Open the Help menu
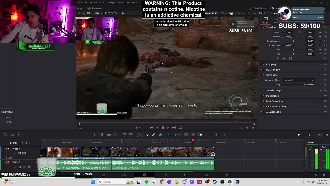The width and height of the screenshot is (330, 186). (134, 3)
